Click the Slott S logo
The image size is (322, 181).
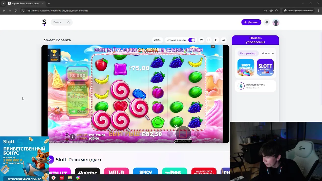(44, 22)
